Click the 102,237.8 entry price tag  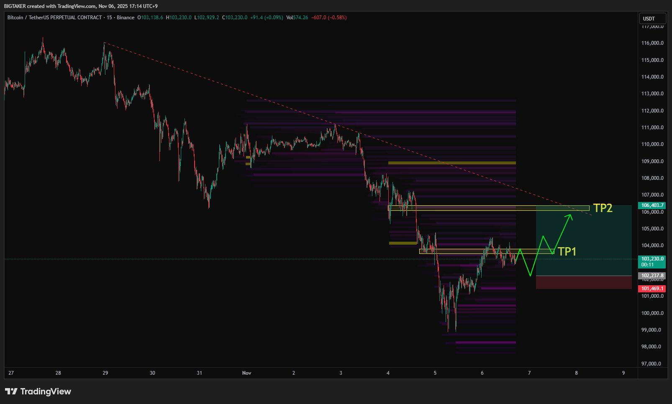click(x=652, y=276)
